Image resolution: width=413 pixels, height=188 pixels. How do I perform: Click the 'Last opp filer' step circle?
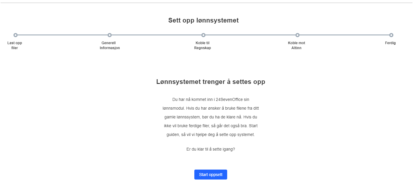16,35
